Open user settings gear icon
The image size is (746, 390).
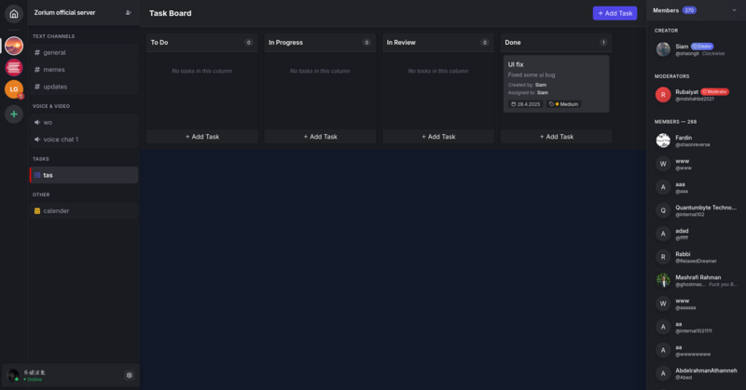click(x=130, y=375)
